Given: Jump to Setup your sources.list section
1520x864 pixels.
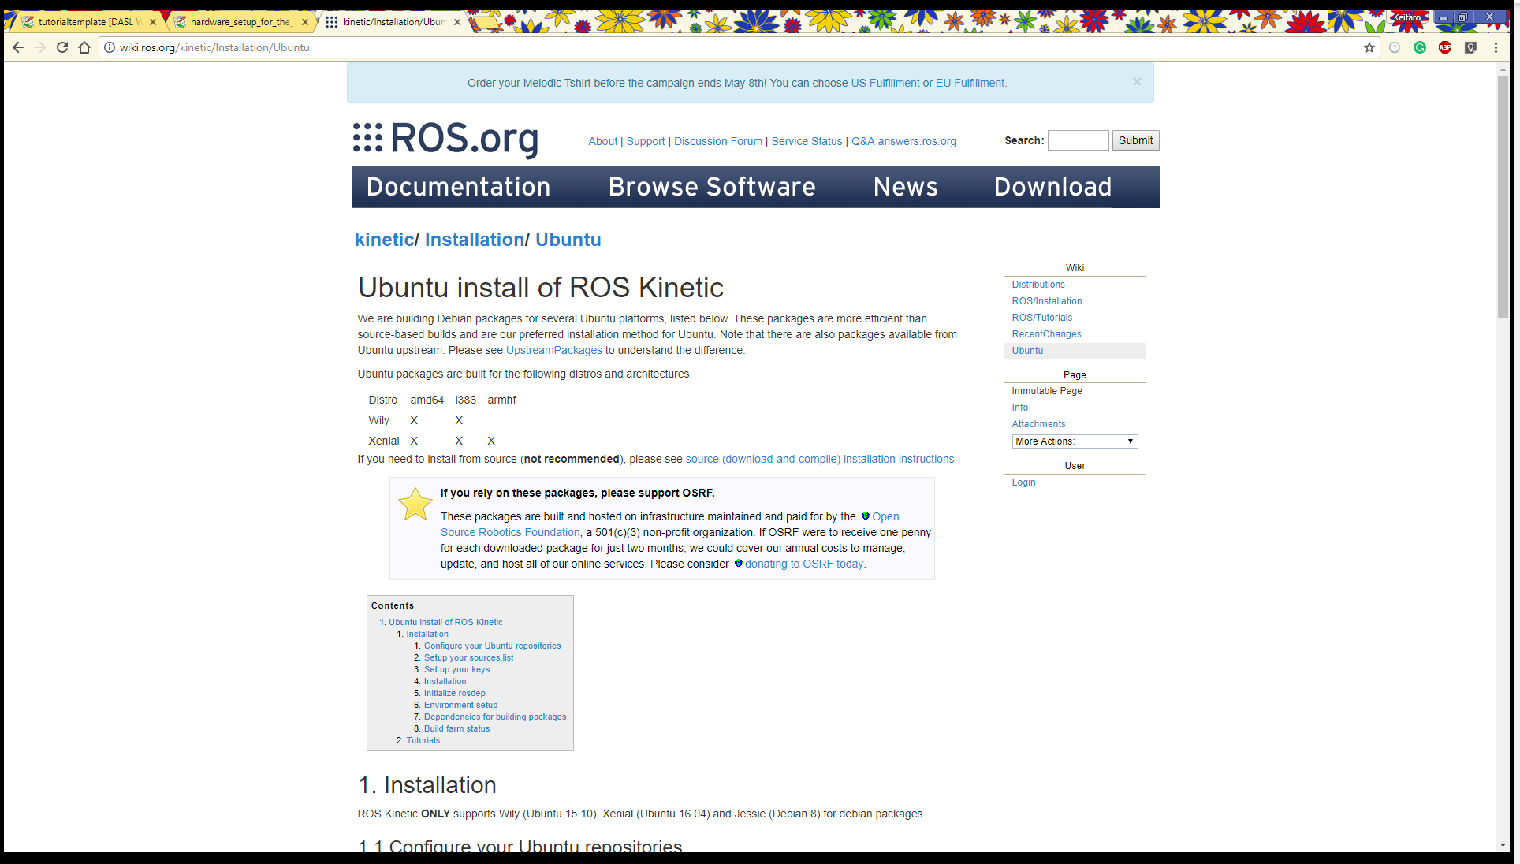Looking at the screenshot, I should [x=468, y=657].
